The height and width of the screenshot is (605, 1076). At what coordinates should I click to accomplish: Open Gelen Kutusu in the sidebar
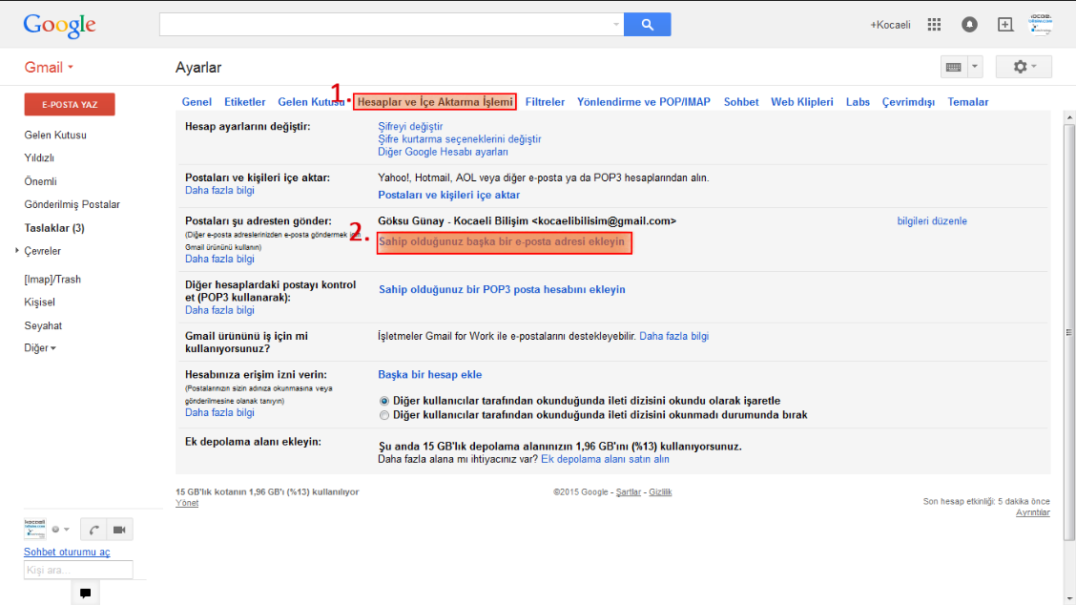55,136
